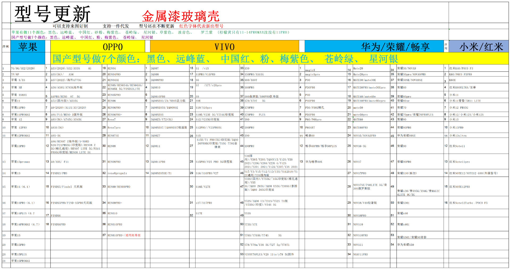Click the 型号更新 title text

pyautogui.click(x=52, y=14)
